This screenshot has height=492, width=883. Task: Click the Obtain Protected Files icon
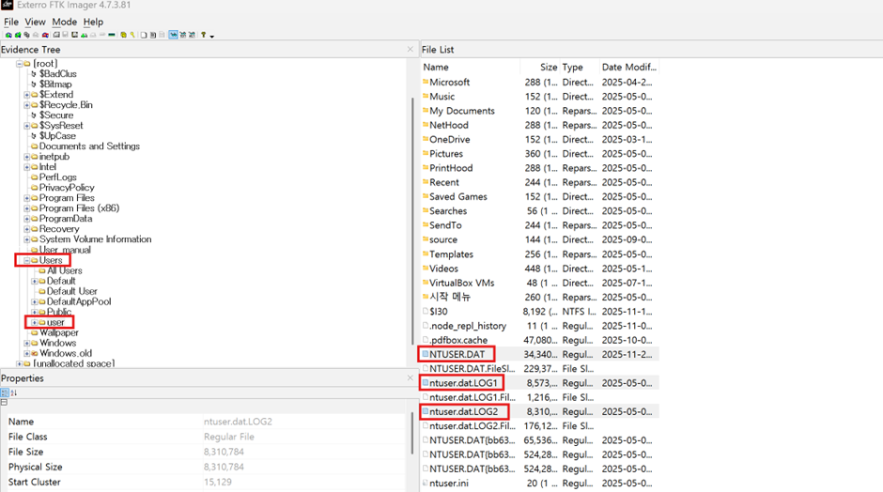123,35
